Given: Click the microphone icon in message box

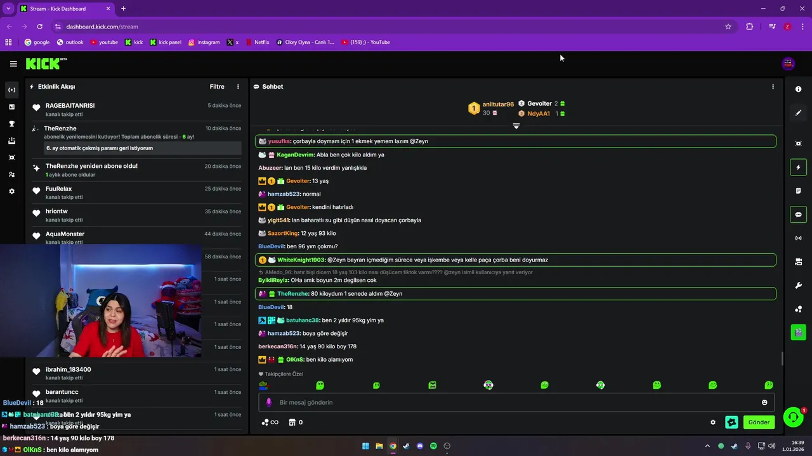Looking at the screenshot, I should pyautogui.click(x=268, y=402).
